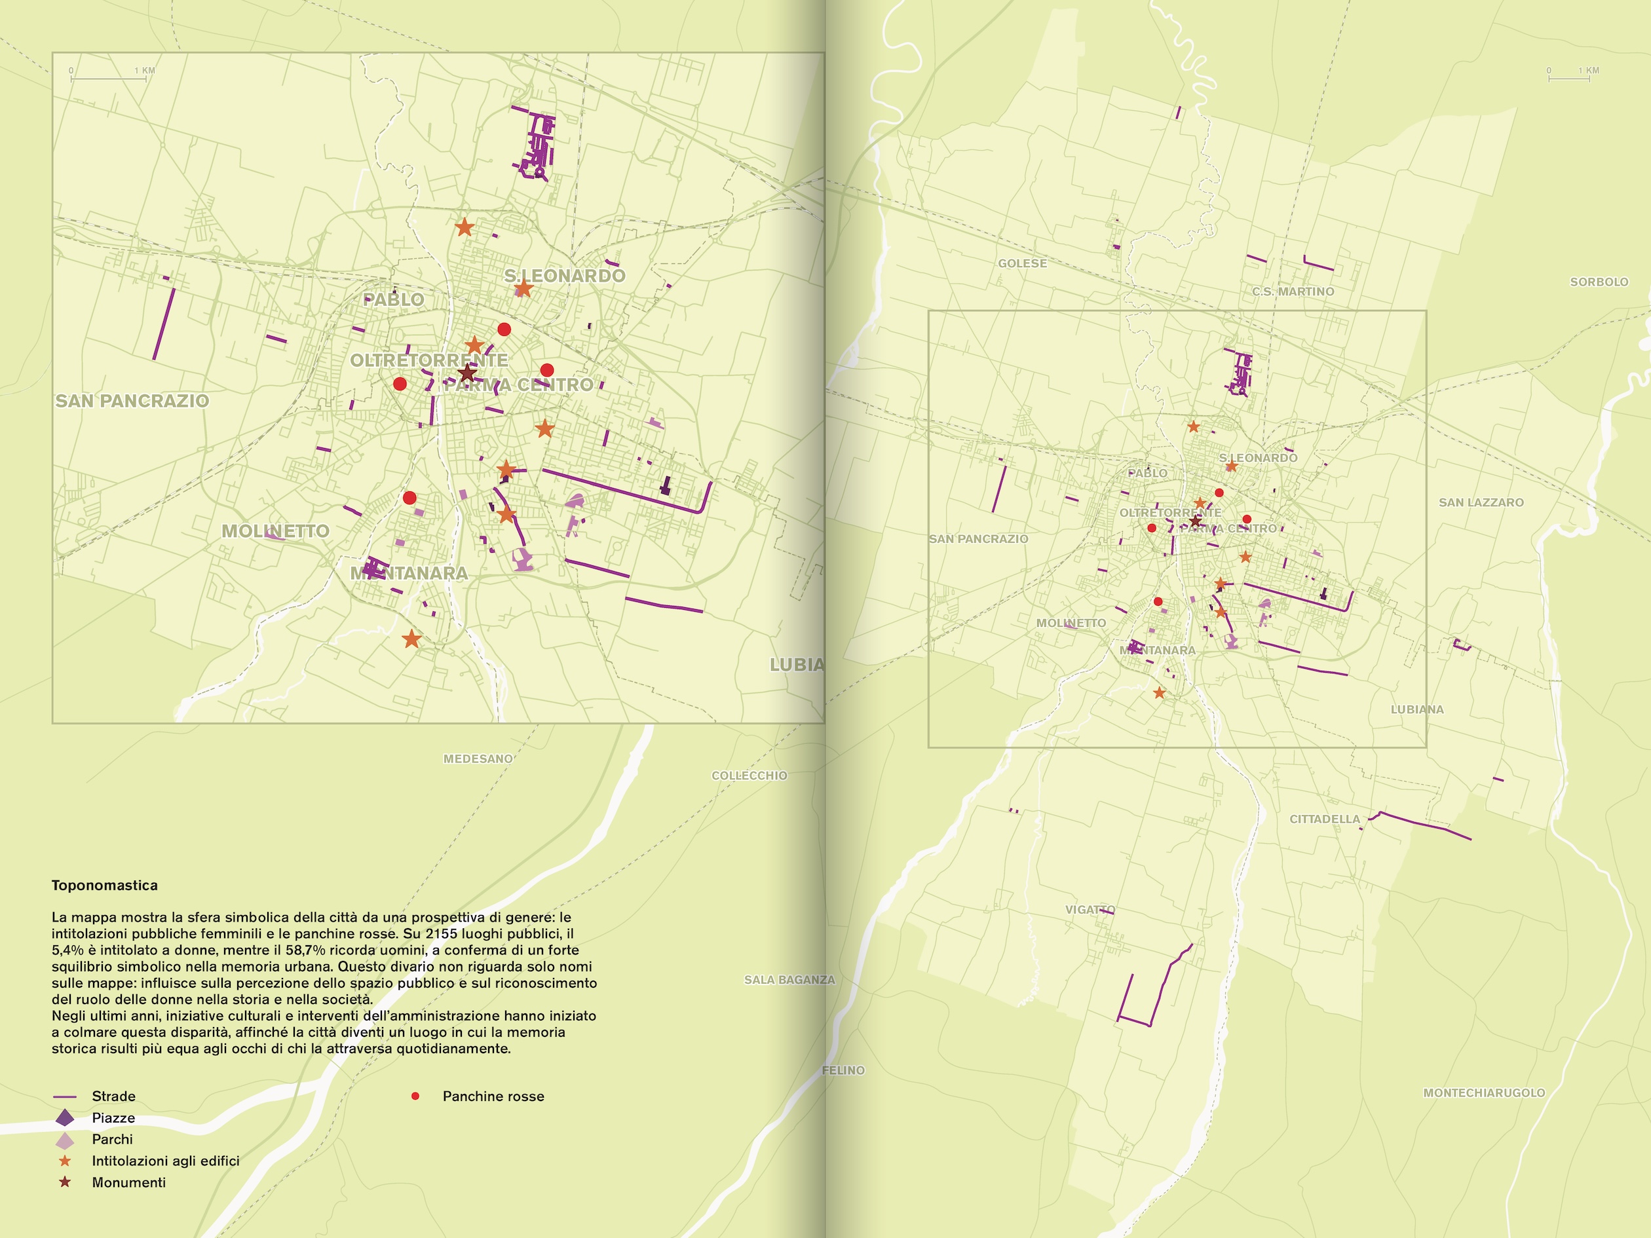Click the SAN LAZZARO district label
Viewport: 1651px width, 1238px height.
coord(1481,502)
